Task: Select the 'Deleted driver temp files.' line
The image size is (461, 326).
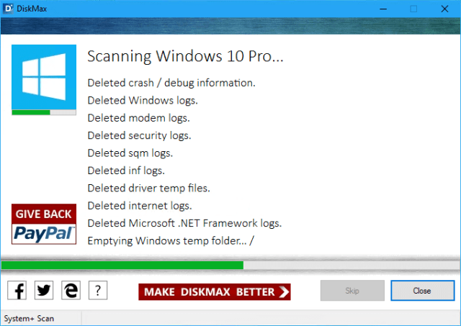Action: (x=149, y=188)
